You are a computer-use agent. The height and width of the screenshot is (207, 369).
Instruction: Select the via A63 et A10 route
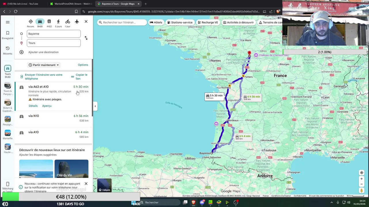(x=54, y=96)
